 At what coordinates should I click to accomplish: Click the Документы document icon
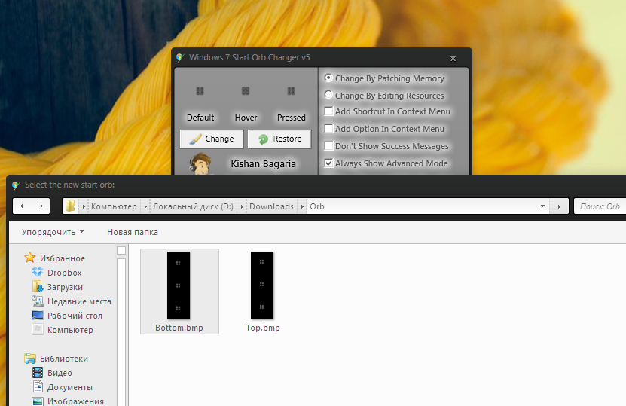tap(38, 387)
